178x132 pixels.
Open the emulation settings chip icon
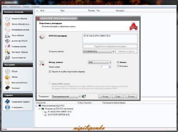tap(7, 88)
